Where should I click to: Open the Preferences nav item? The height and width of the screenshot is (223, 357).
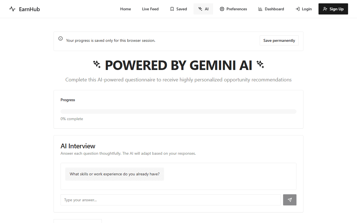click(233, 9)
